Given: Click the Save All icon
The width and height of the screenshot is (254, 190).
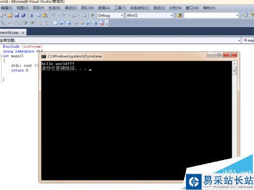Looking at the screenshot, I should coord(23,15).
